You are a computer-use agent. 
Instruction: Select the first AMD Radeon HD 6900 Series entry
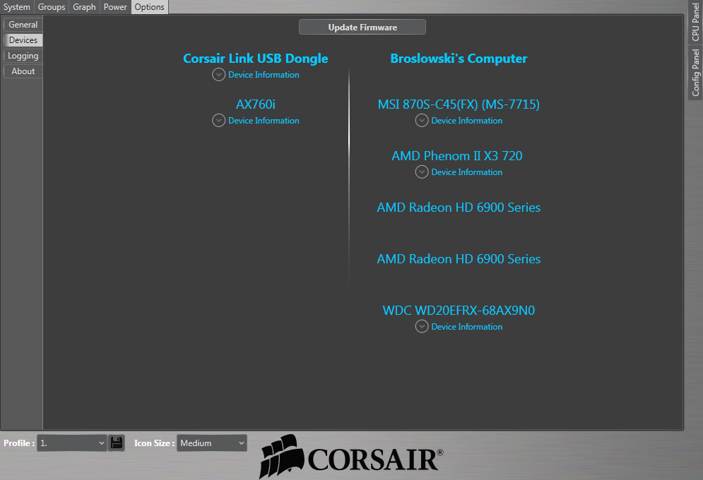click(x=459, y=208)
